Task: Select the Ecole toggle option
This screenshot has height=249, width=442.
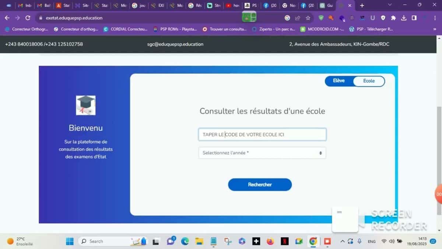Action: click(369, 81)
